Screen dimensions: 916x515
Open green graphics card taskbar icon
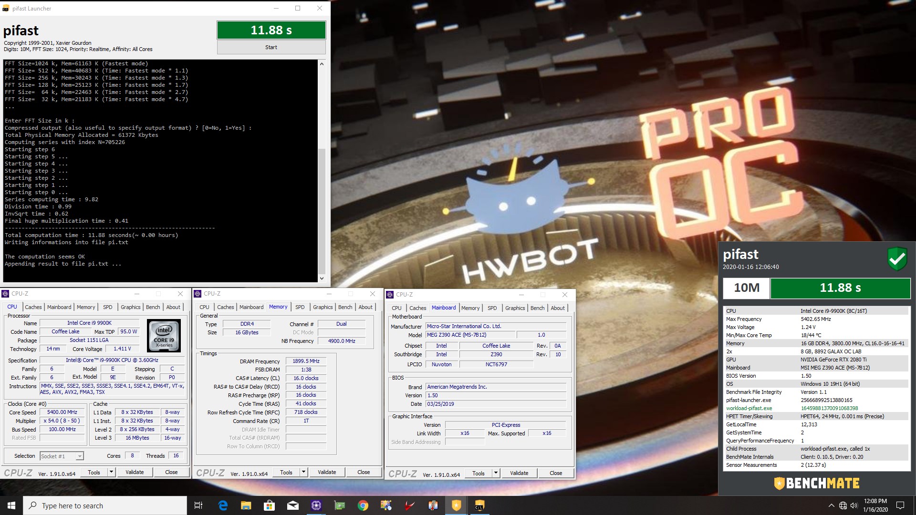(x=340, y=505)
